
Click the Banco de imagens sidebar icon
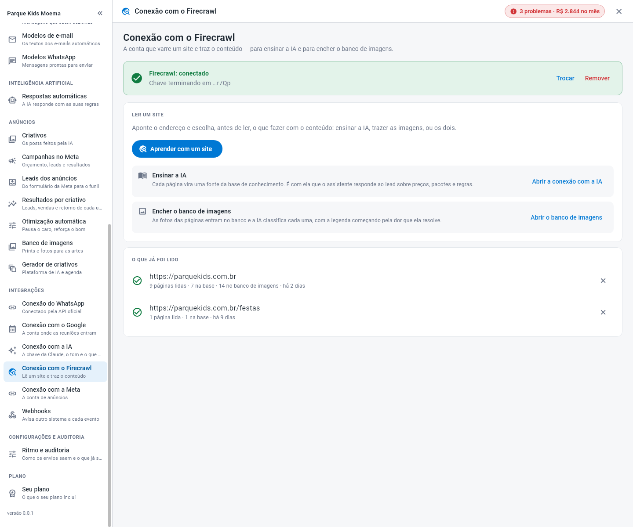tap(12, 247)
